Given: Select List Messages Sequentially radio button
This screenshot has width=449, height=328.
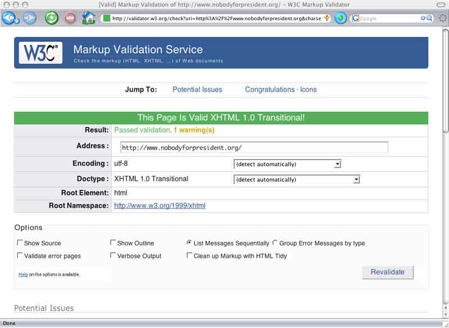Looking at the screenshot, I should [x=189, y=243].
